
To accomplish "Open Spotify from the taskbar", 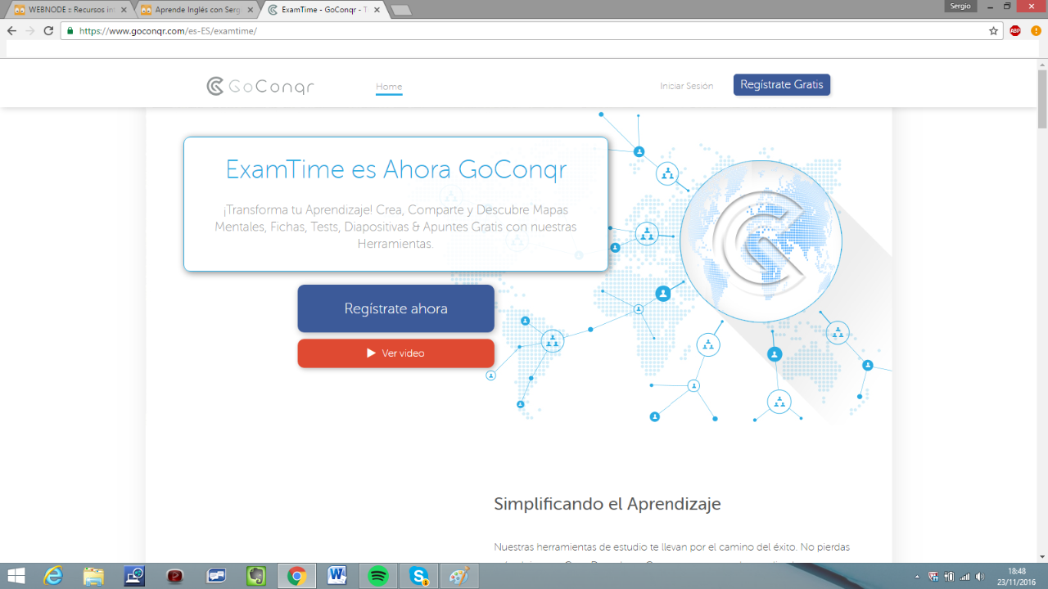I will coord(378,576).
